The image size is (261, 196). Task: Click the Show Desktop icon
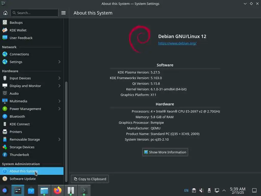254,190
